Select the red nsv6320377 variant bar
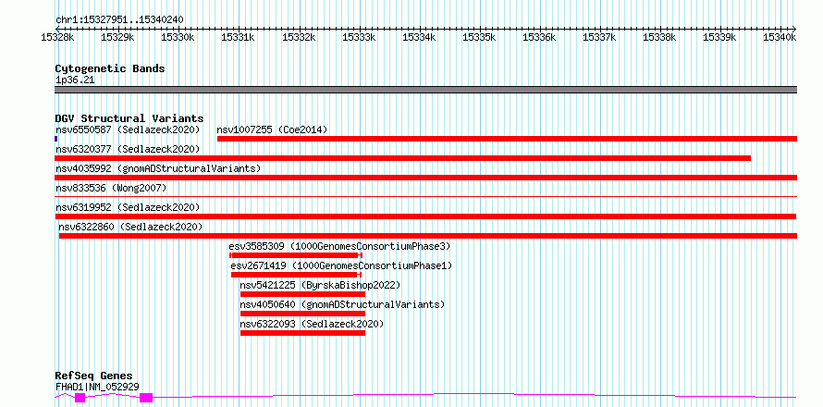 [402, 158]
